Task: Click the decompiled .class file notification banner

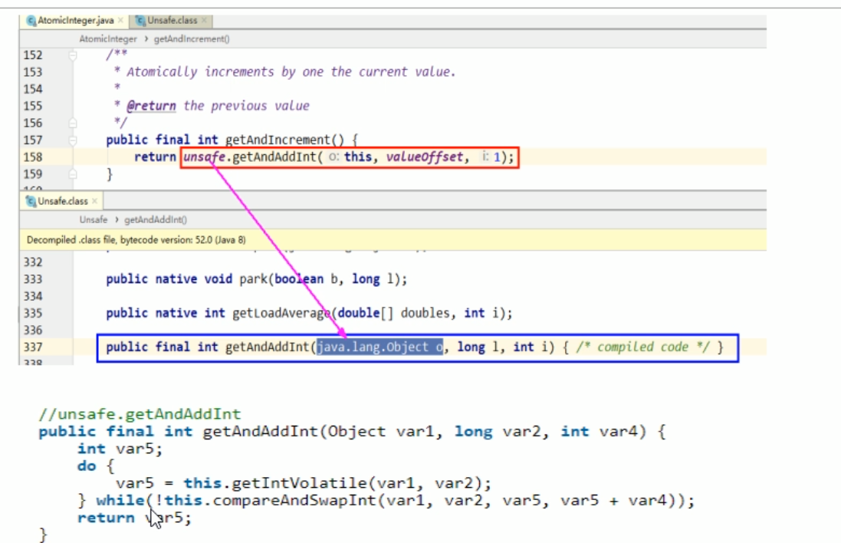Action: [393, 240]
